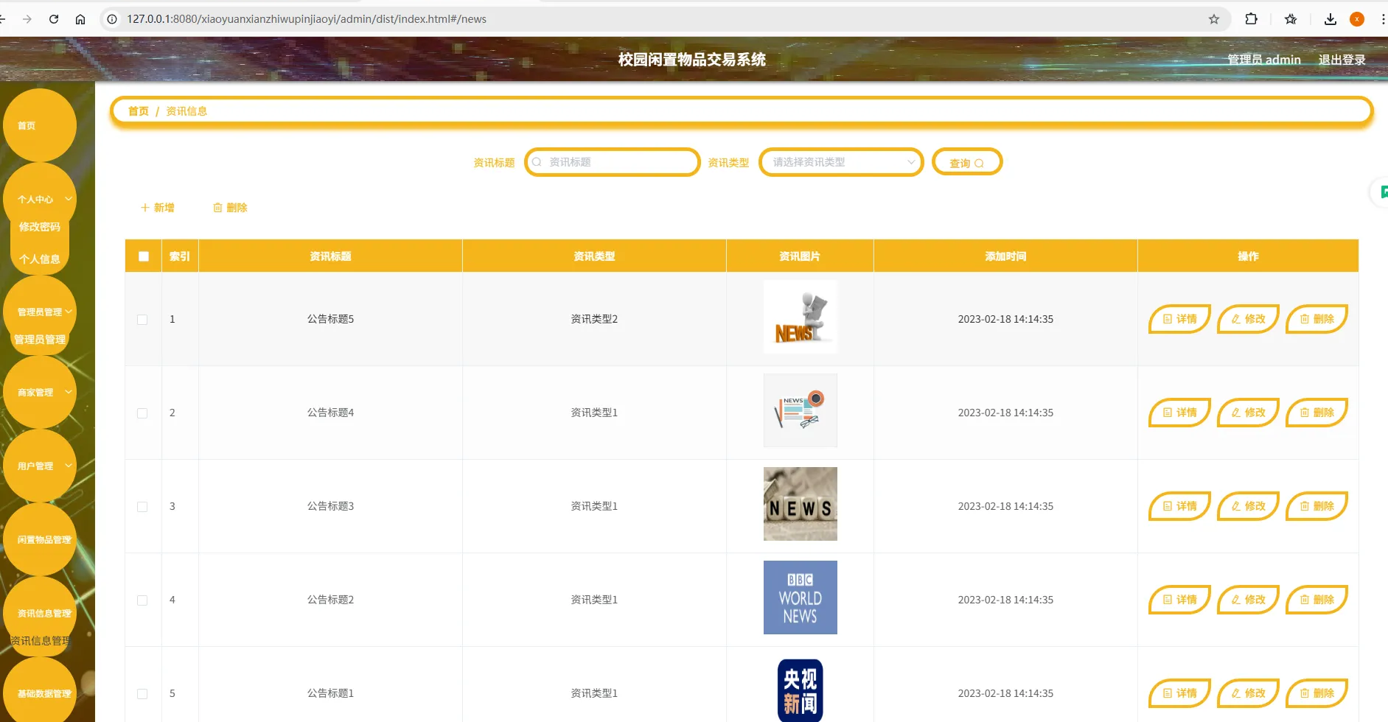Select 修改密码 in the sidebar
1388x722 pixels.
tap(40, 227)
